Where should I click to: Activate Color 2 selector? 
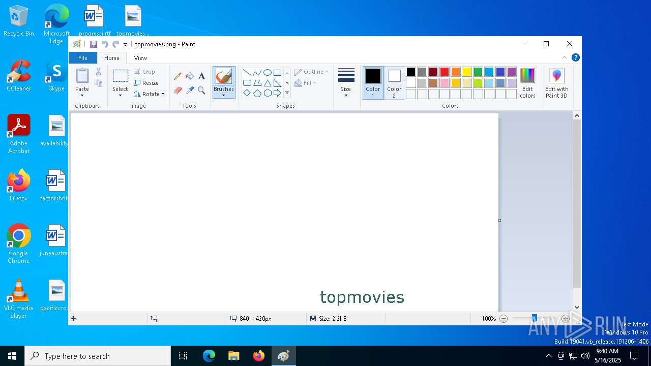point(394,83)
